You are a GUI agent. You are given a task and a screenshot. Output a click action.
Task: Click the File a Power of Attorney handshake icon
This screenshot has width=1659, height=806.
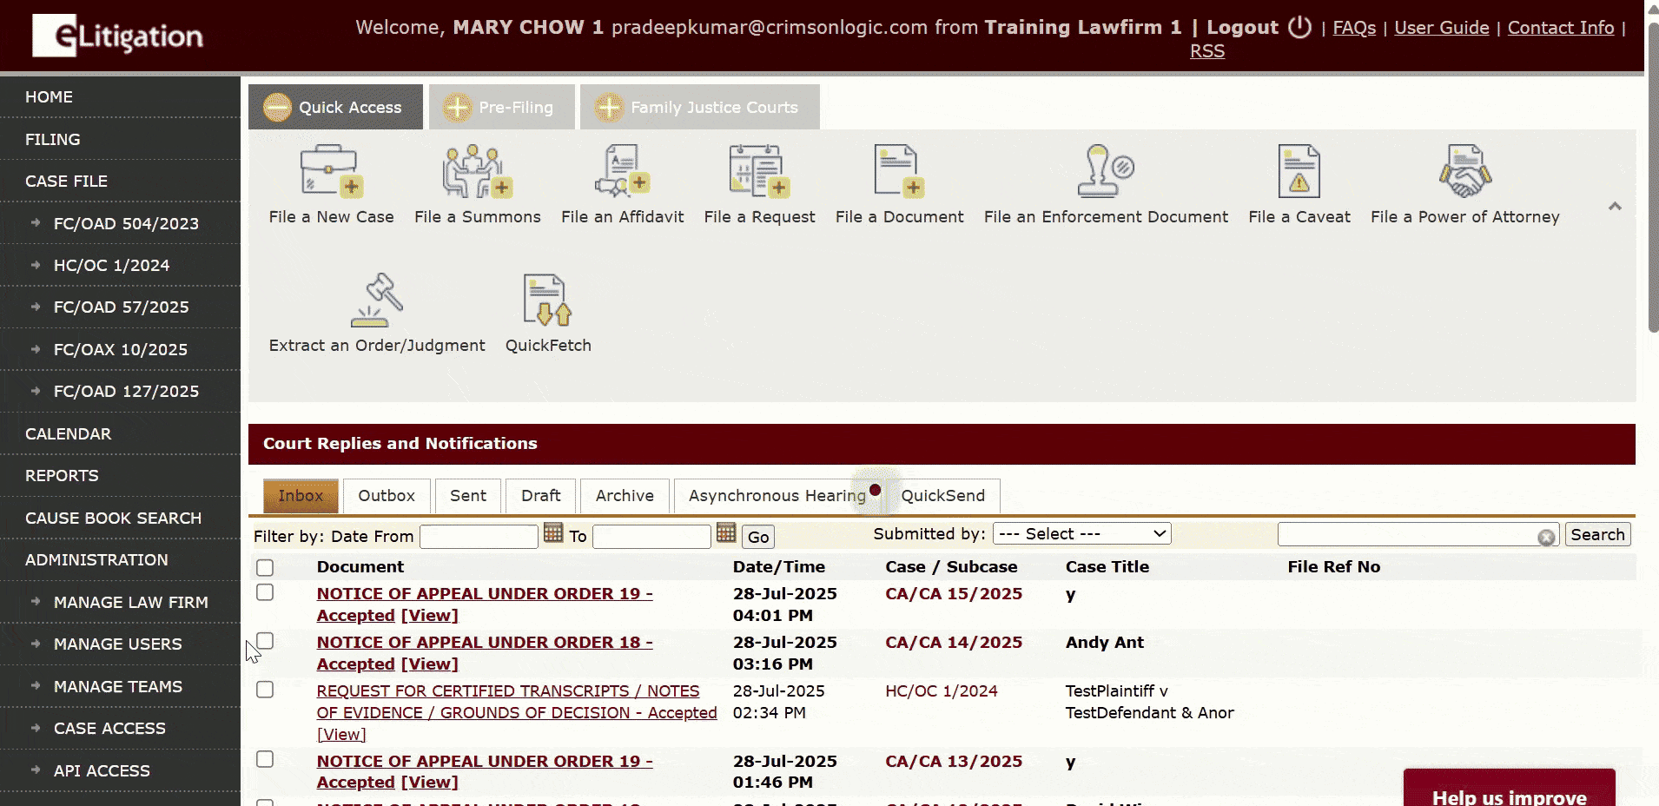(1464, 172)
